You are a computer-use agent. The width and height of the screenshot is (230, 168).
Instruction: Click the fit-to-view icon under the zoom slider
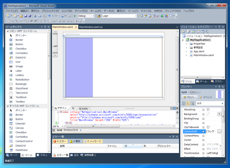click(55, 55)
